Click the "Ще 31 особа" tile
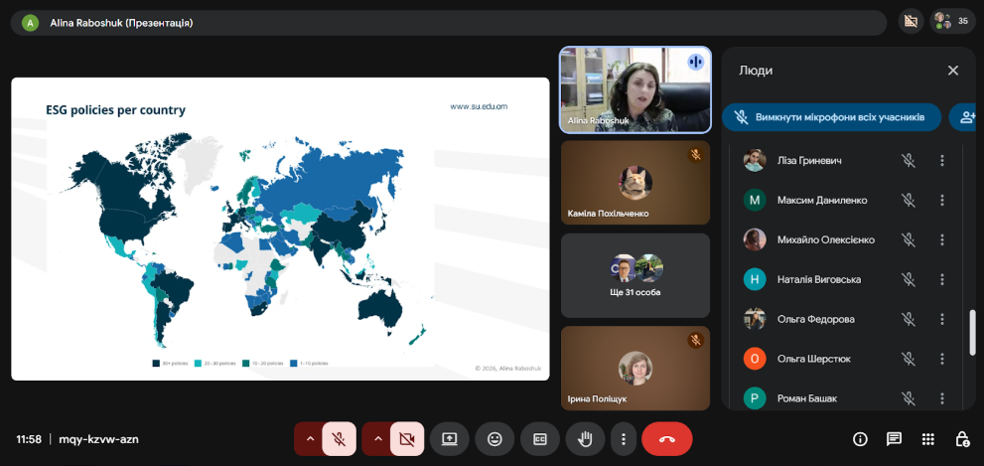This screenshot has width=984, height=466. pos(635,274)
